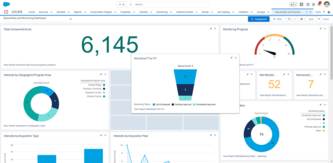The width and height of the screenshot is (333, 163).
Task: Edit Interests by Acquisition Year component
Action: pos(211,135)
